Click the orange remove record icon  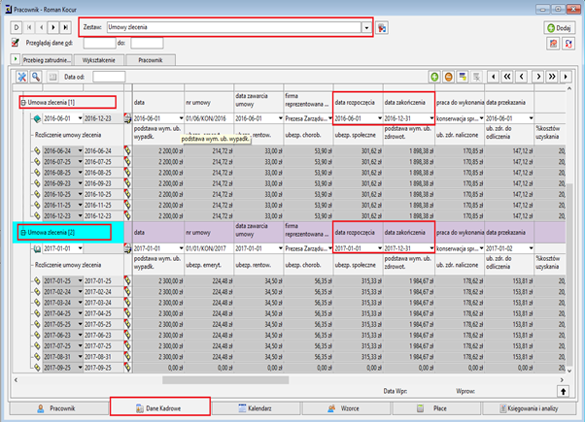click(x=448, y=77)
